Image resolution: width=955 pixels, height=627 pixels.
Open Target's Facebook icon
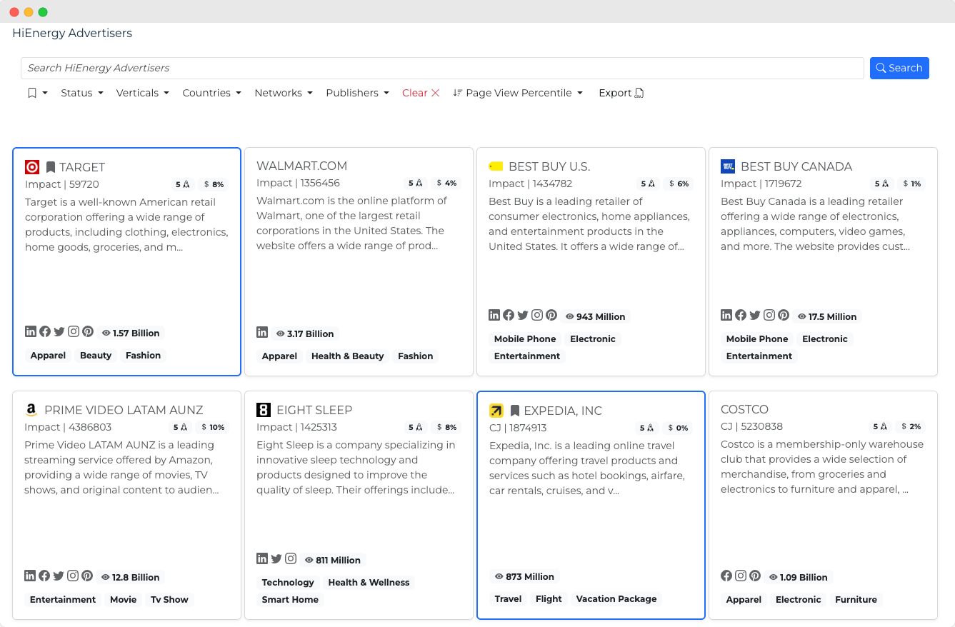[45, 331]
